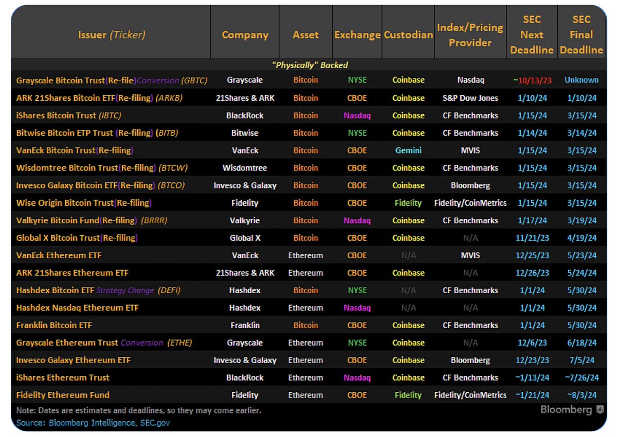Click the Fidelity/CoinMetrics provider for Wise Origin
Screen dimensions: 617x437
tap(470, 203)
